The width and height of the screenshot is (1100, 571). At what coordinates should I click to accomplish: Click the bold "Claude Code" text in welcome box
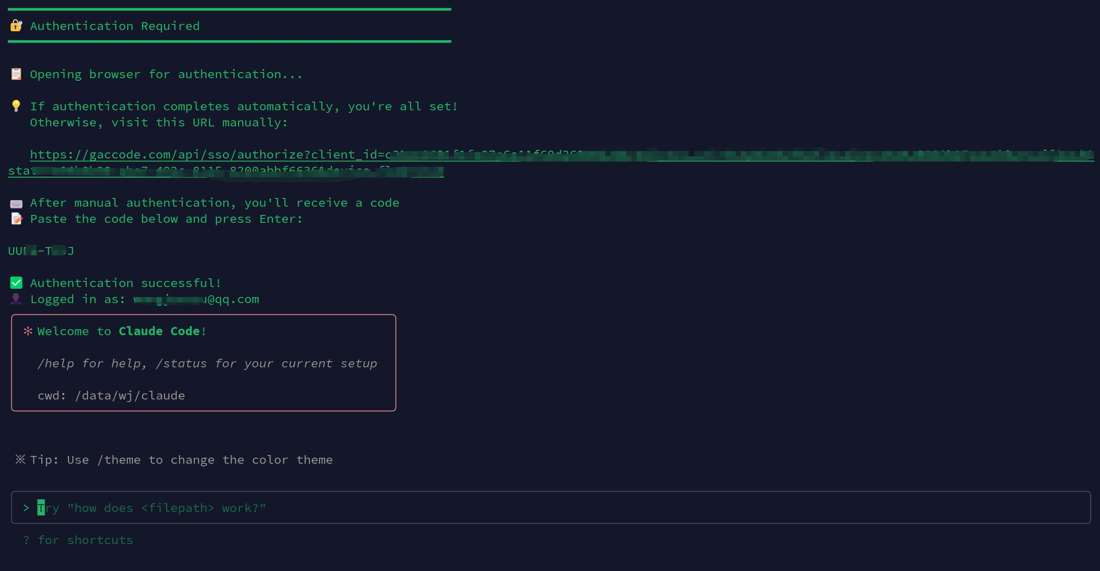point(159,331)
